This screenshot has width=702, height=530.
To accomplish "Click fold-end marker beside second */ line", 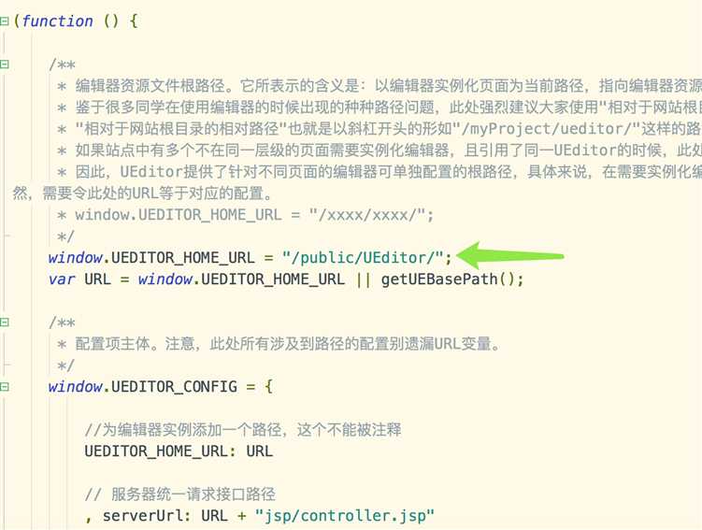I will point(7,365).
